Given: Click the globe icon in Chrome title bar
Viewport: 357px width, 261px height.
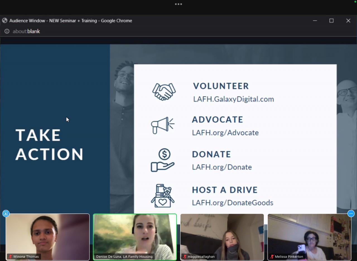Looking at the screenshot, I should coord(4,21).
